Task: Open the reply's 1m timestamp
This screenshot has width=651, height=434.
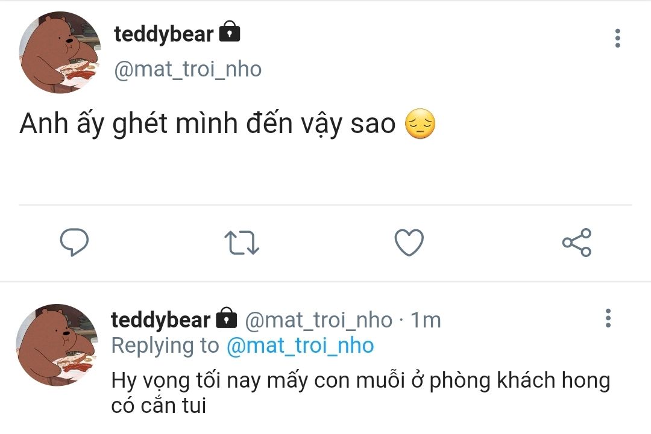Action: 426,320
